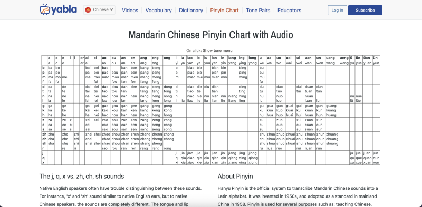Image resolution: width=422 pixels, height=207 pixels.
Task: Navigate to the Educators section
Action: [x=289, y=10]
